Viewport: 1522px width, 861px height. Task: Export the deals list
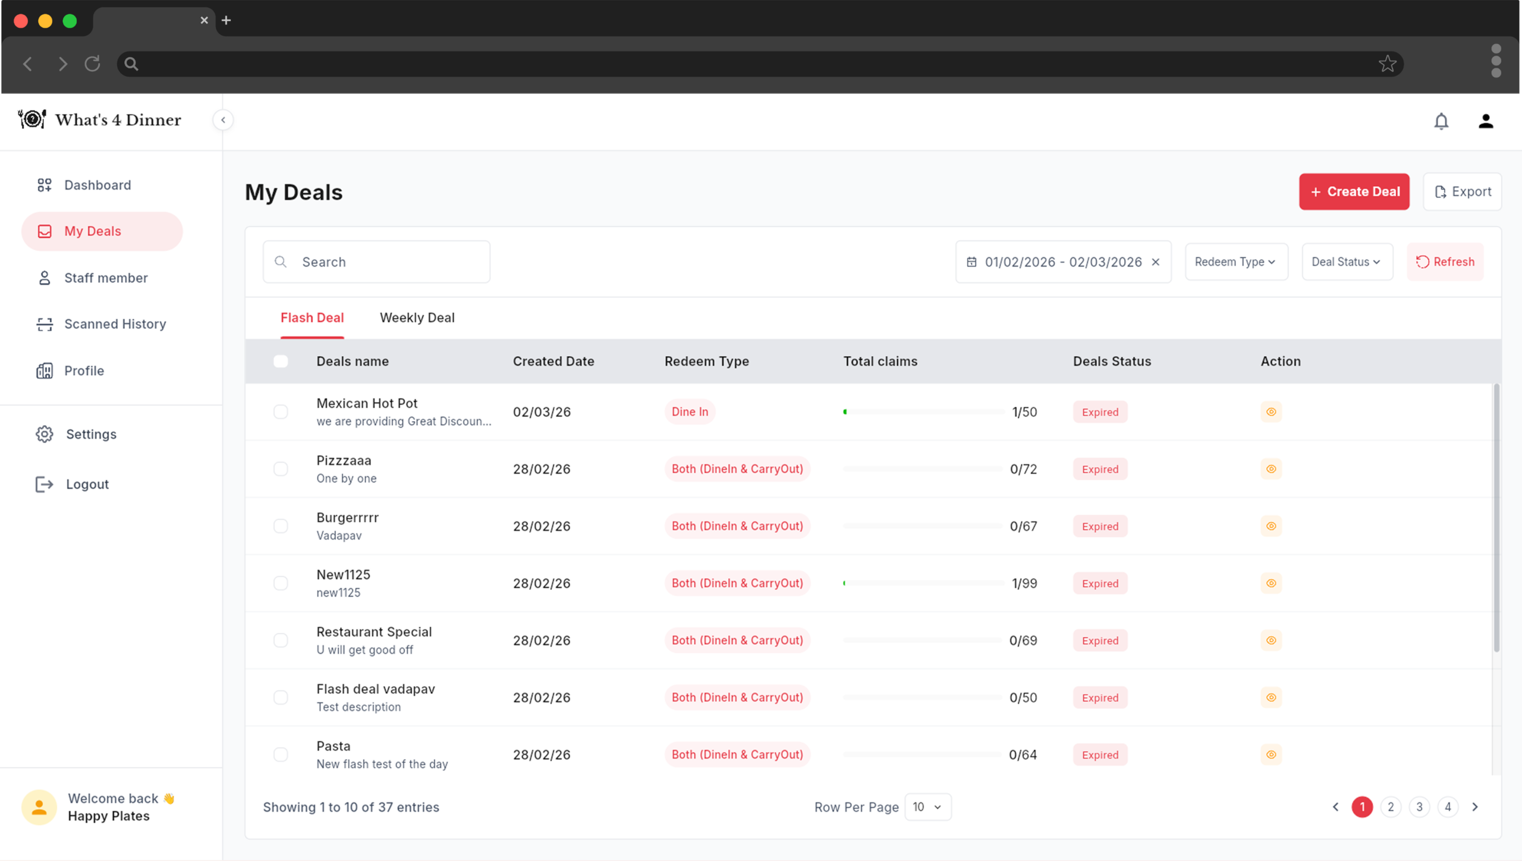coord(1463,191)
